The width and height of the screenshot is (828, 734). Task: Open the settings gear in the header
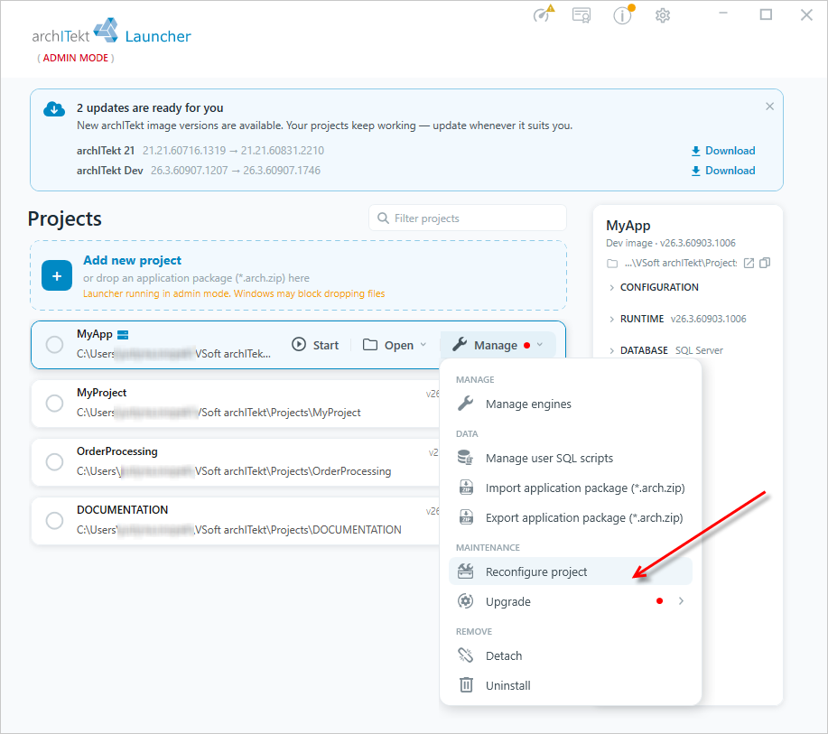(x=663, y=15)
